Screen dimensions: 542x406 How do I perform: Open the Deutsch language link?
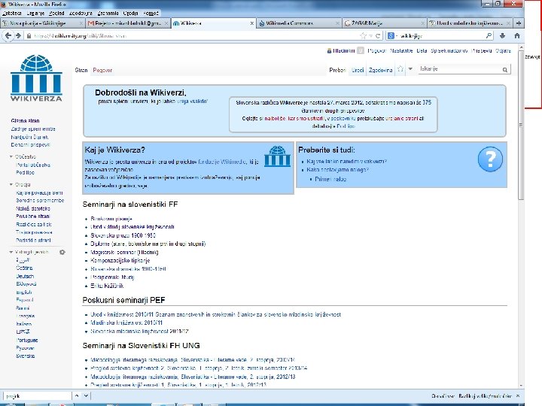(x=25, y=276)
